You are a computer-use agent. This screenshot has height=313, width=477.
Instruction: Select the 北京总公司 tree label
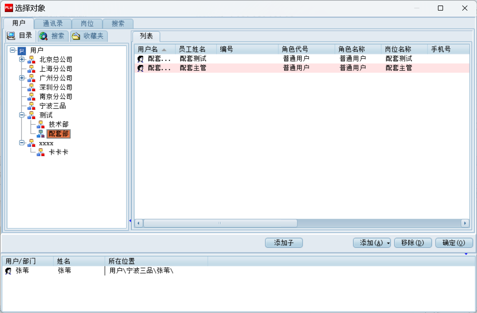56,60
